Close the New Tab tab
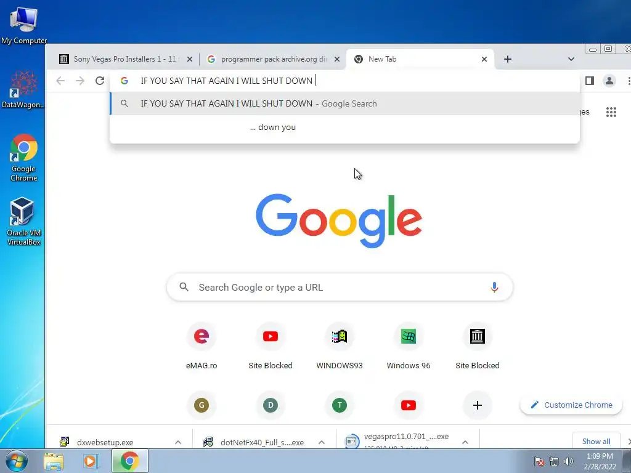 [x=484, y=59]
